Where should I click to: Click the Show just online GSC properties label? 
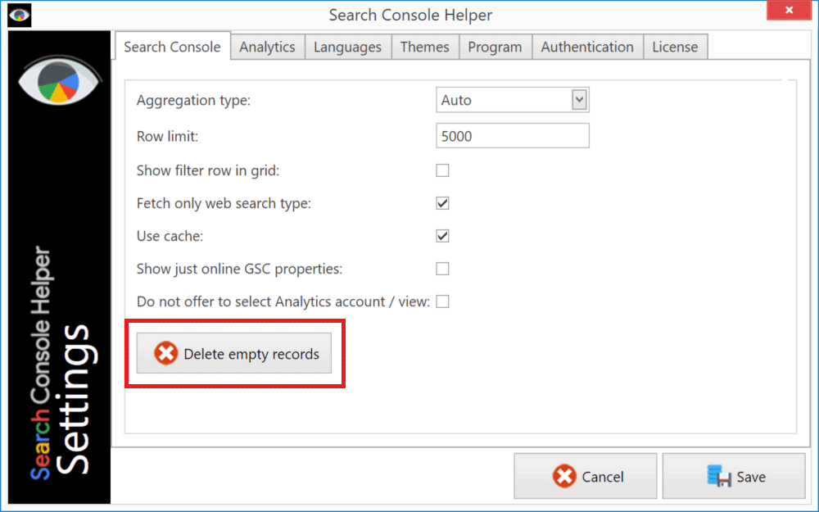pos(240,269)
